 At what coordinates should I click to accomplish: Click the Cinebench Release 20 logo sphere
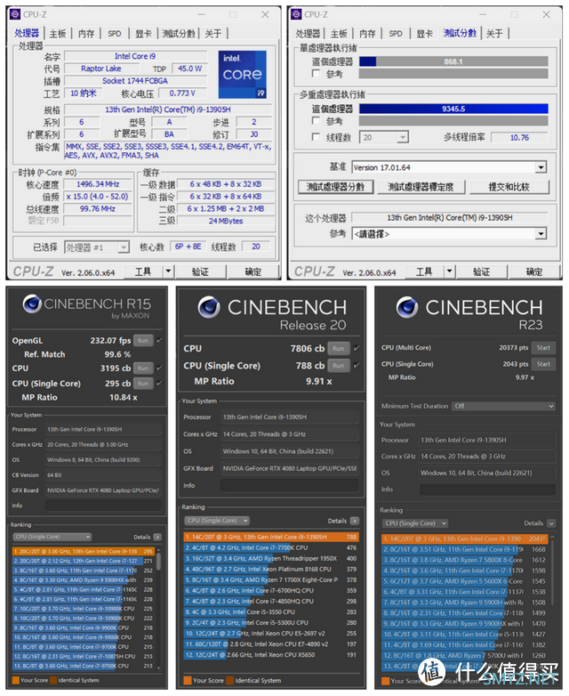click(209, 307)
